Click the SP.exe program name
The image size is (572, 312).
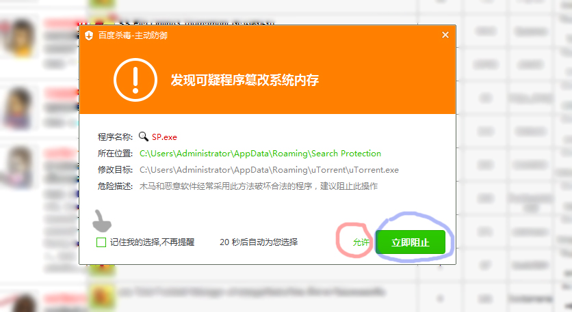click(x=164, y=137)
